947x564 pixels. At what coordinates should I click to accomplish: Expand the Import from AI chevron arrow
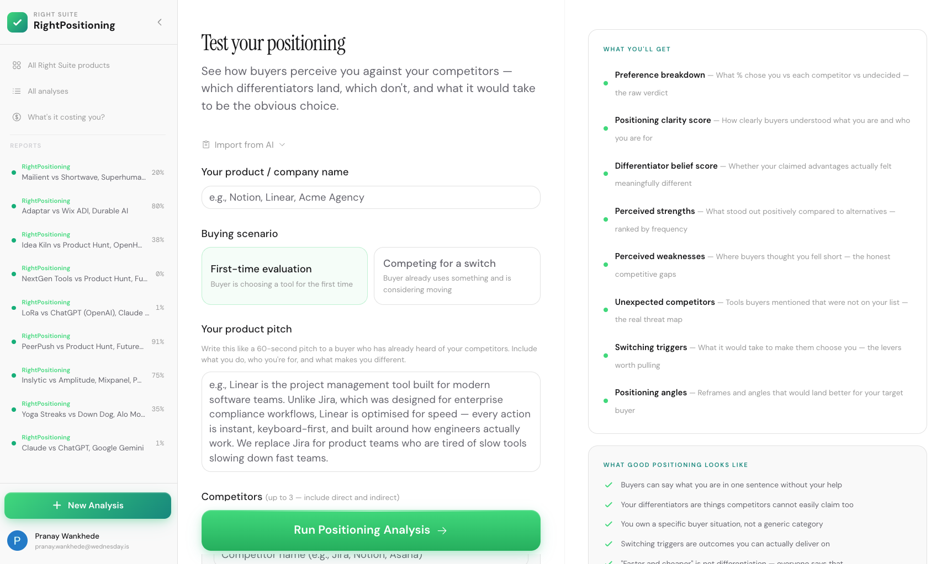282,144
